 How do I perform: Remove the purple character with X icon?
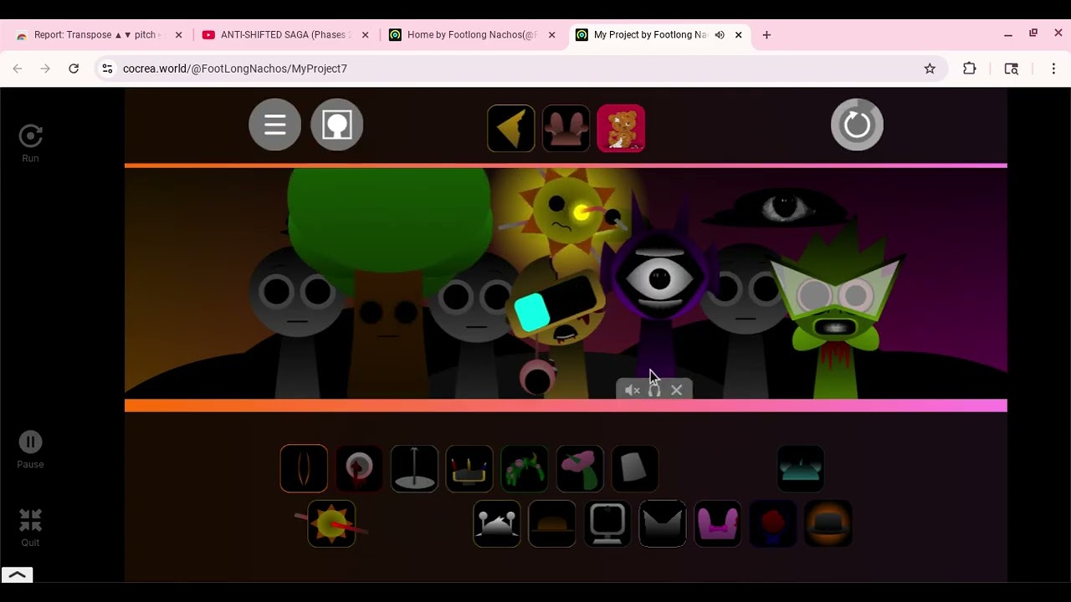677,390
